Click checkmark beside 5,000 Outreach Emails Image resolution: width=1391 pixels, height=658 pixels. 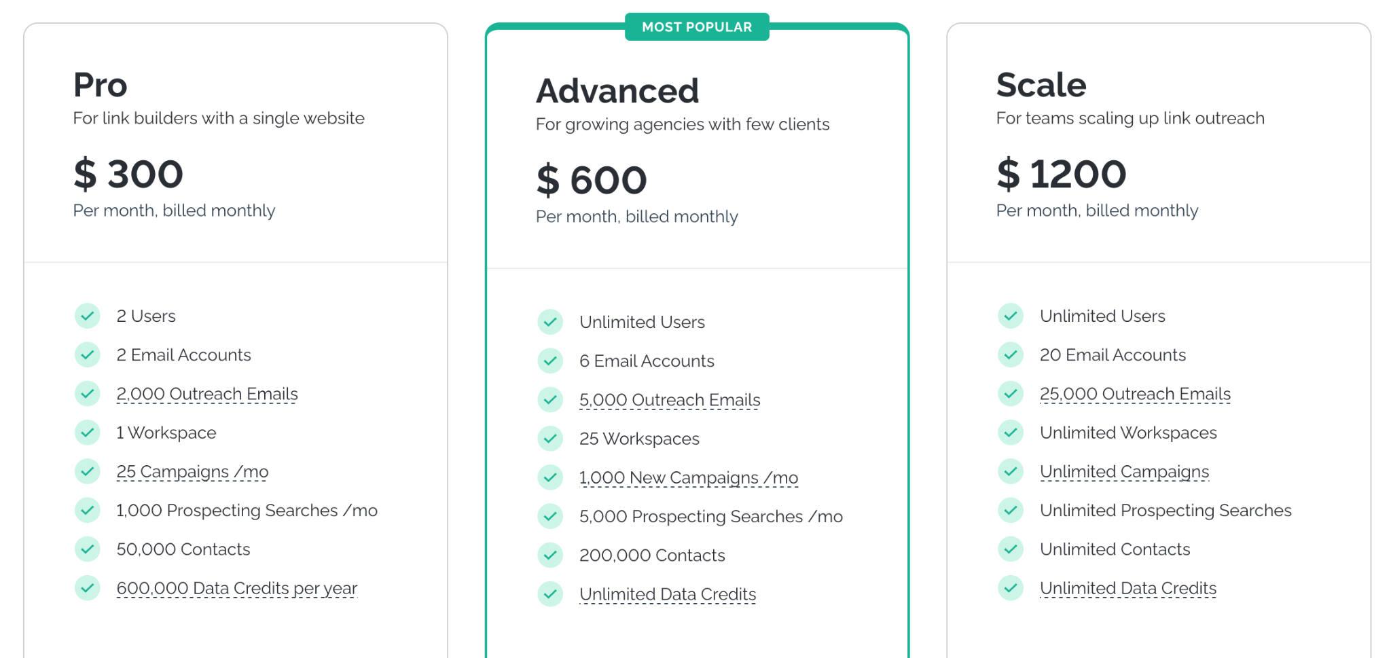coord(550,400)
